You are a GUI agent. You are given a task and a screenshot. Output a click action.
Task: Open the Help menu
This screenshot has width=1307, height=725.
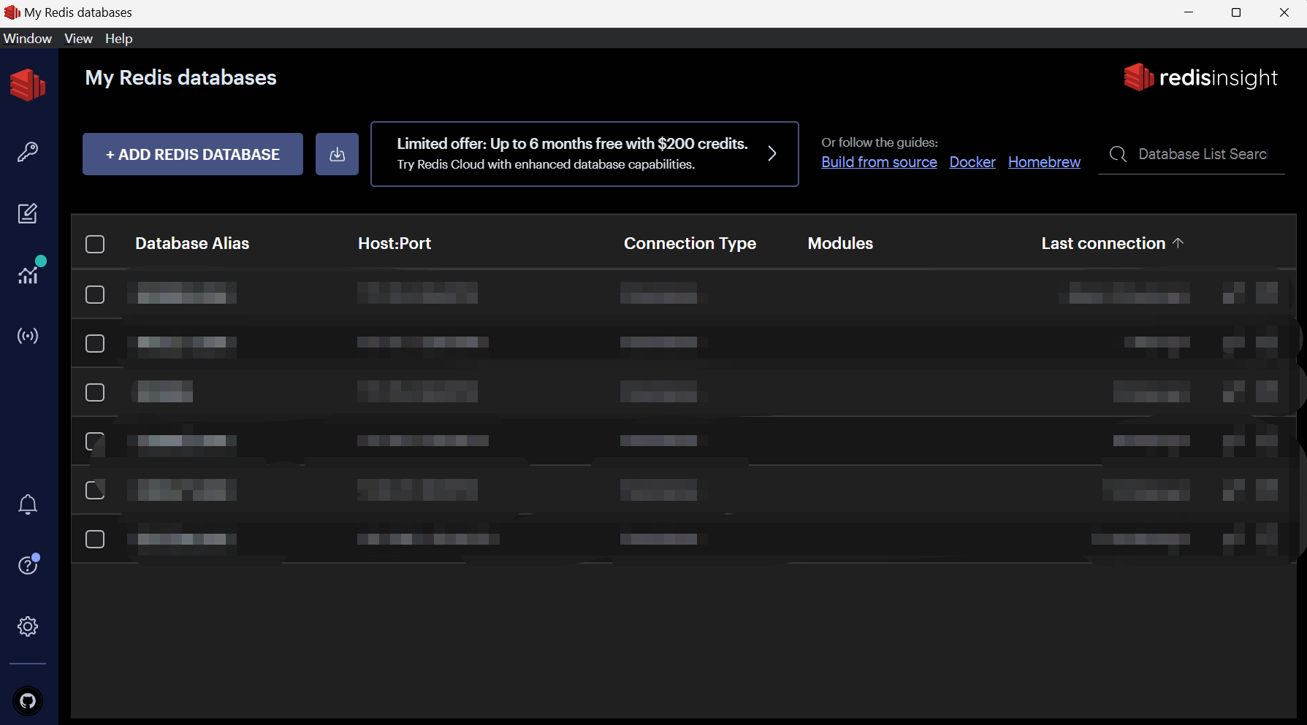click(x=118, y=39)
